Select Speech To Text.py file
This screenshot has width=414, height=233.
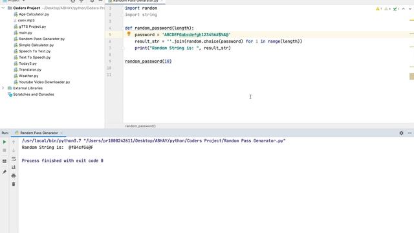pos(34,51)
